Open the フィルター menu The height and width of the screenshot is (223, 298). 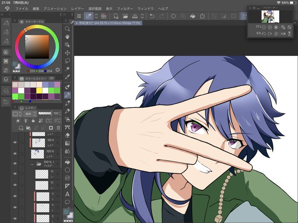coord(125,9)
